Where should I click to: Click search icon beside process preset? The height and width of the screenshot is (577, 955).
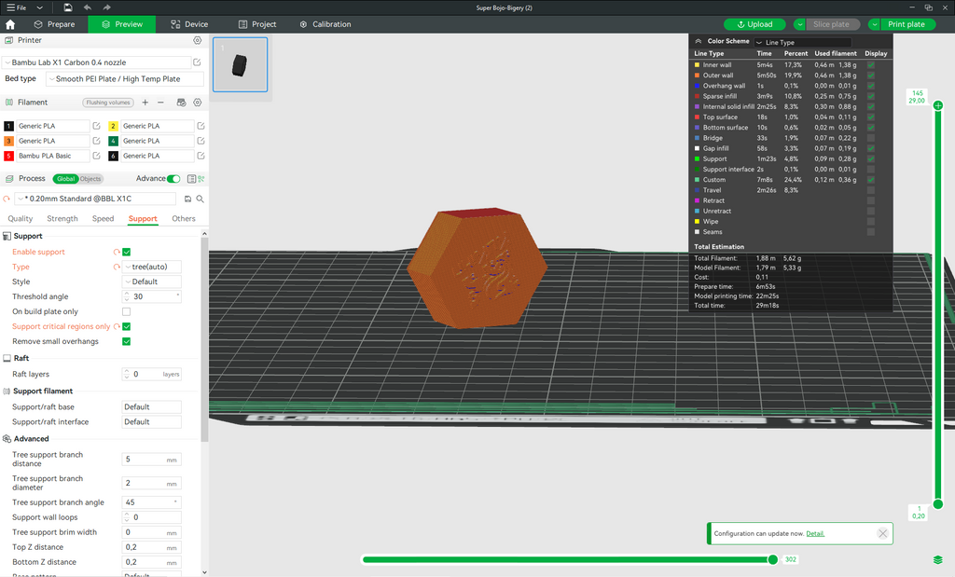(x=200, y=199)
